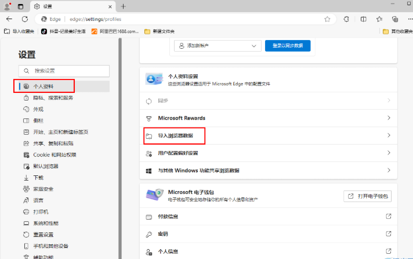Open 导入浏览器数据 row
The width and height of the screenshot is (413, 259).
click(268, 135)
